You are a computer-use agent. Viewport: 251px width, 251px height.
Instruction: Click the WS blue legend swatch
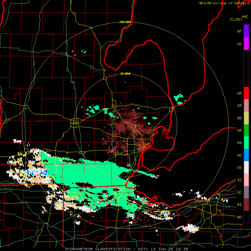(x=246, y=155)
